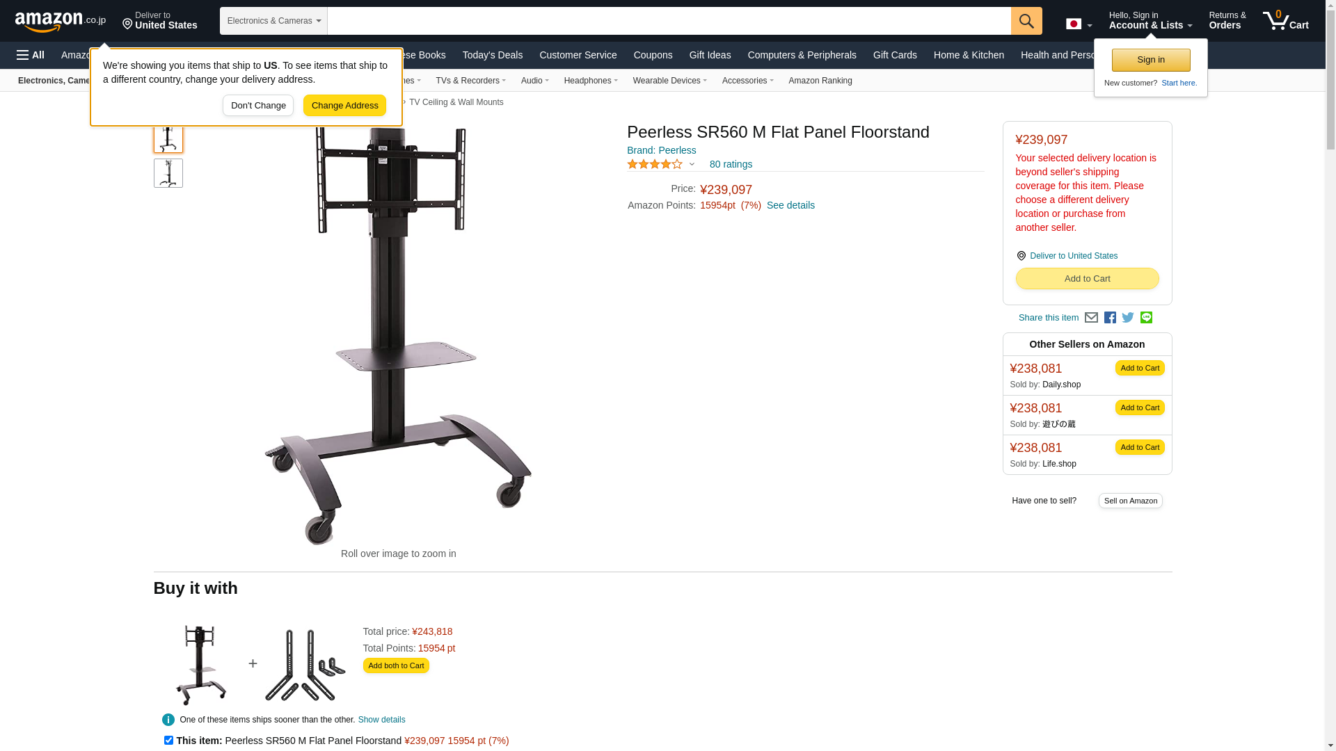Click the Don't Change button
This screenshot has width=1336, height=751.
point(258,106)
